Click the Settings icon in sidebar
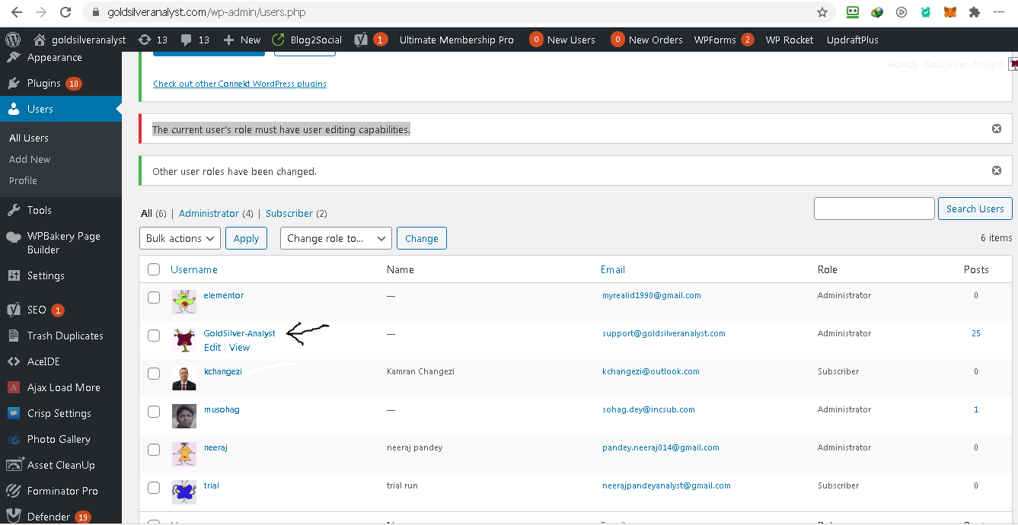 14,275
